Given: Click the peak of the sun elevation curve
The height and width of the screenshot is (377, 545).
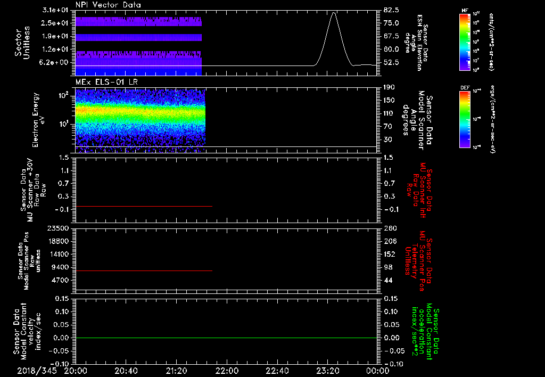Looking at the screenshot, I should [334, 13].
